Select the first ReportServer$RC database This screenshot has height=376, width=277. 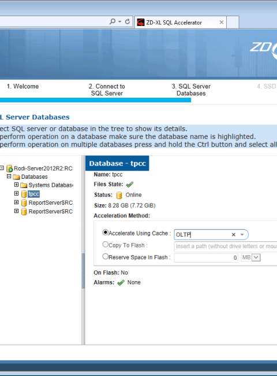pyautogui.click(x=50, y=202)
